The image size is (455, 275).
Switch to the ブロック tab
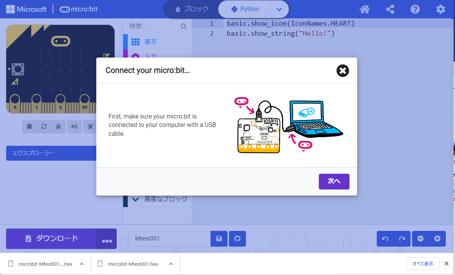click(192, 9)
